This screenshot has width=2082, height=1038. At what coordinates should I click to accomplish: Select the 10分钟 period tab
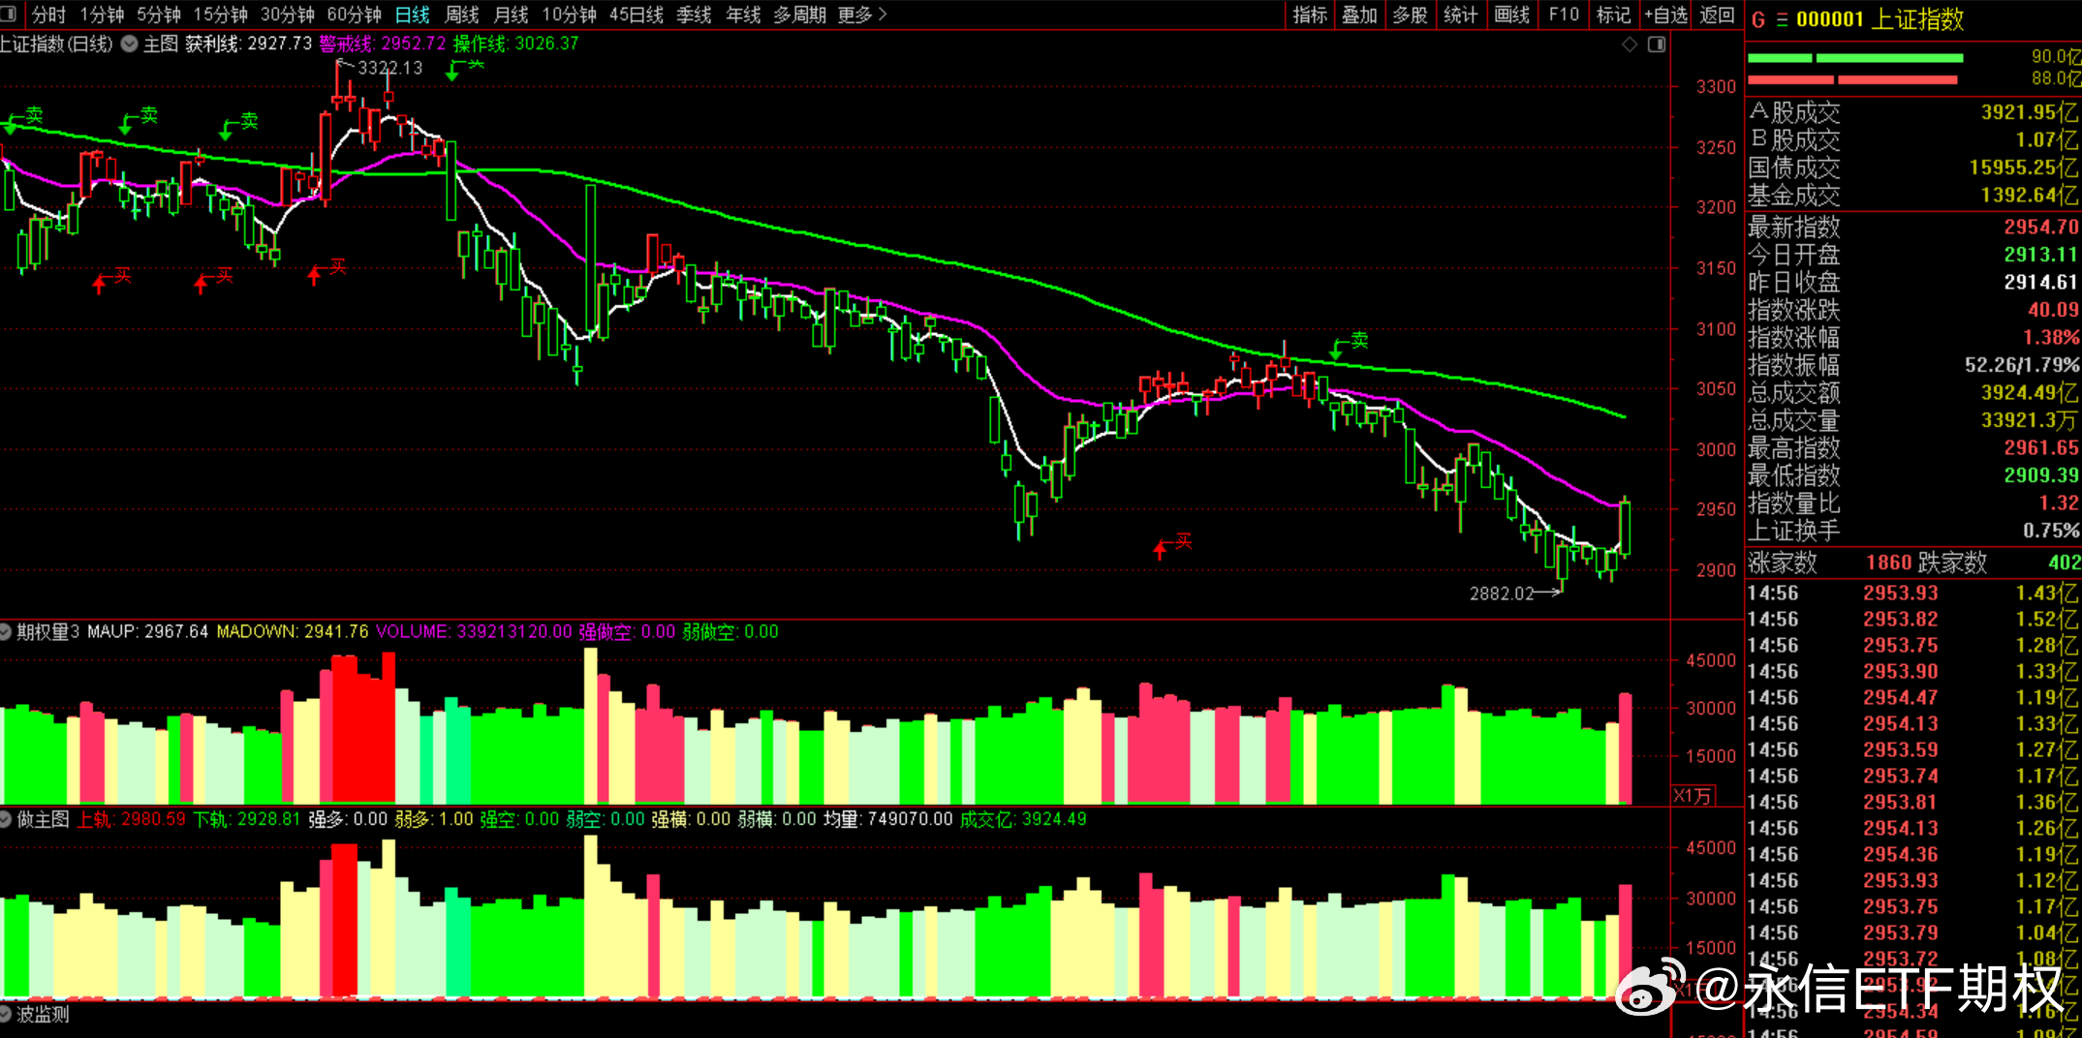point(570,15)
